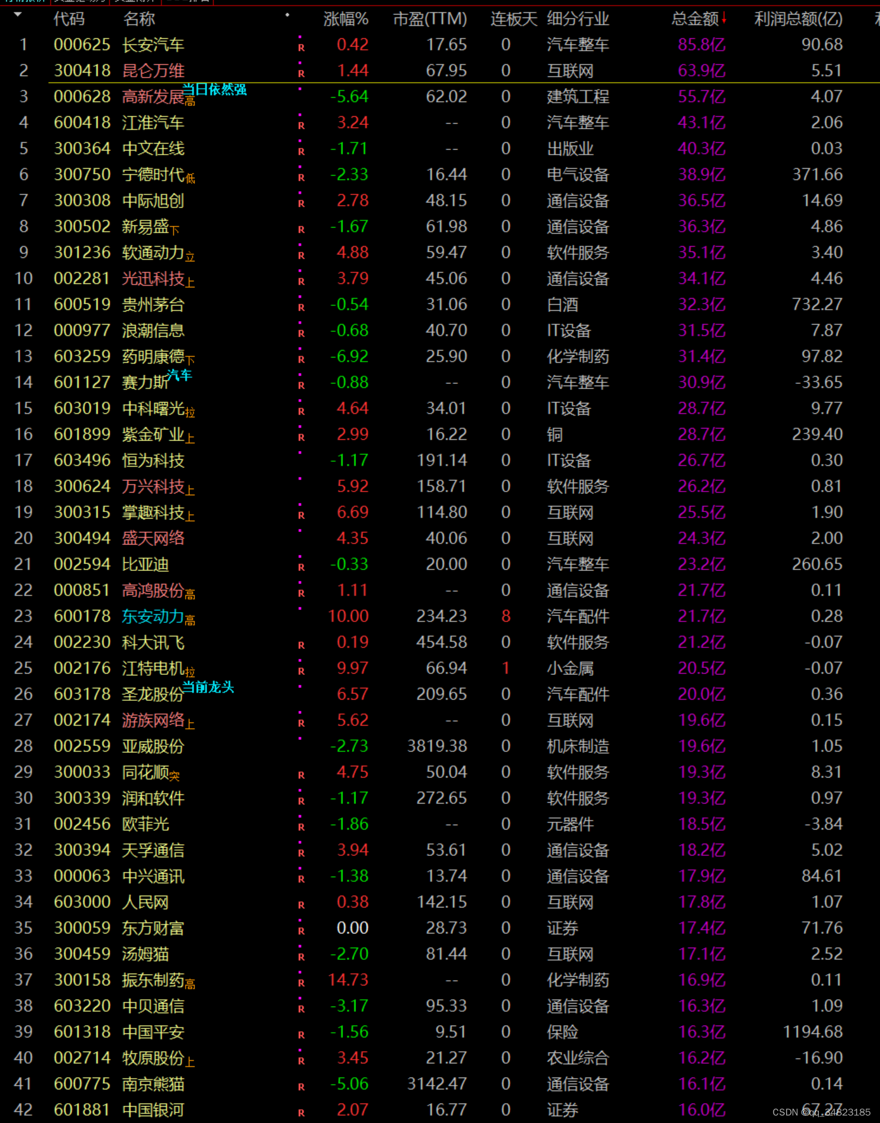The height and width of the screenshot is (1123, 880).
Task: Select stock code 000625
Action: [82, 44]
